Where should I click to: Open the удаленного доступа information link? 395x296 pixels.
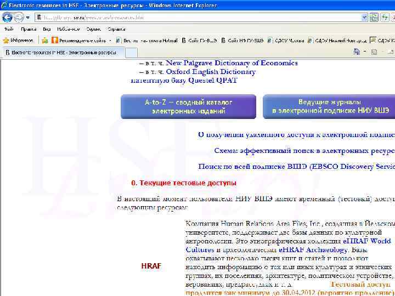(x=296, y=135)
